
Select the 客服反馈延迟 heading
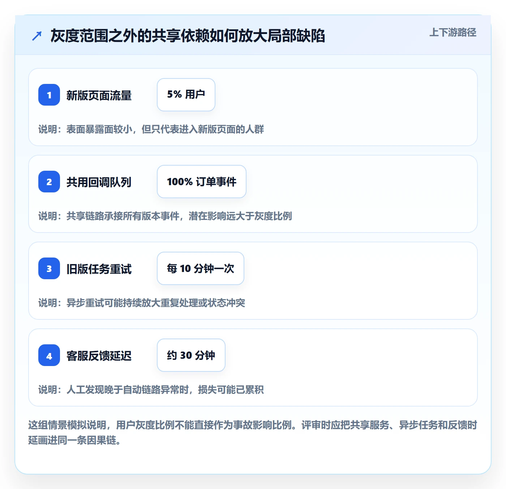[x=99, y=356]
